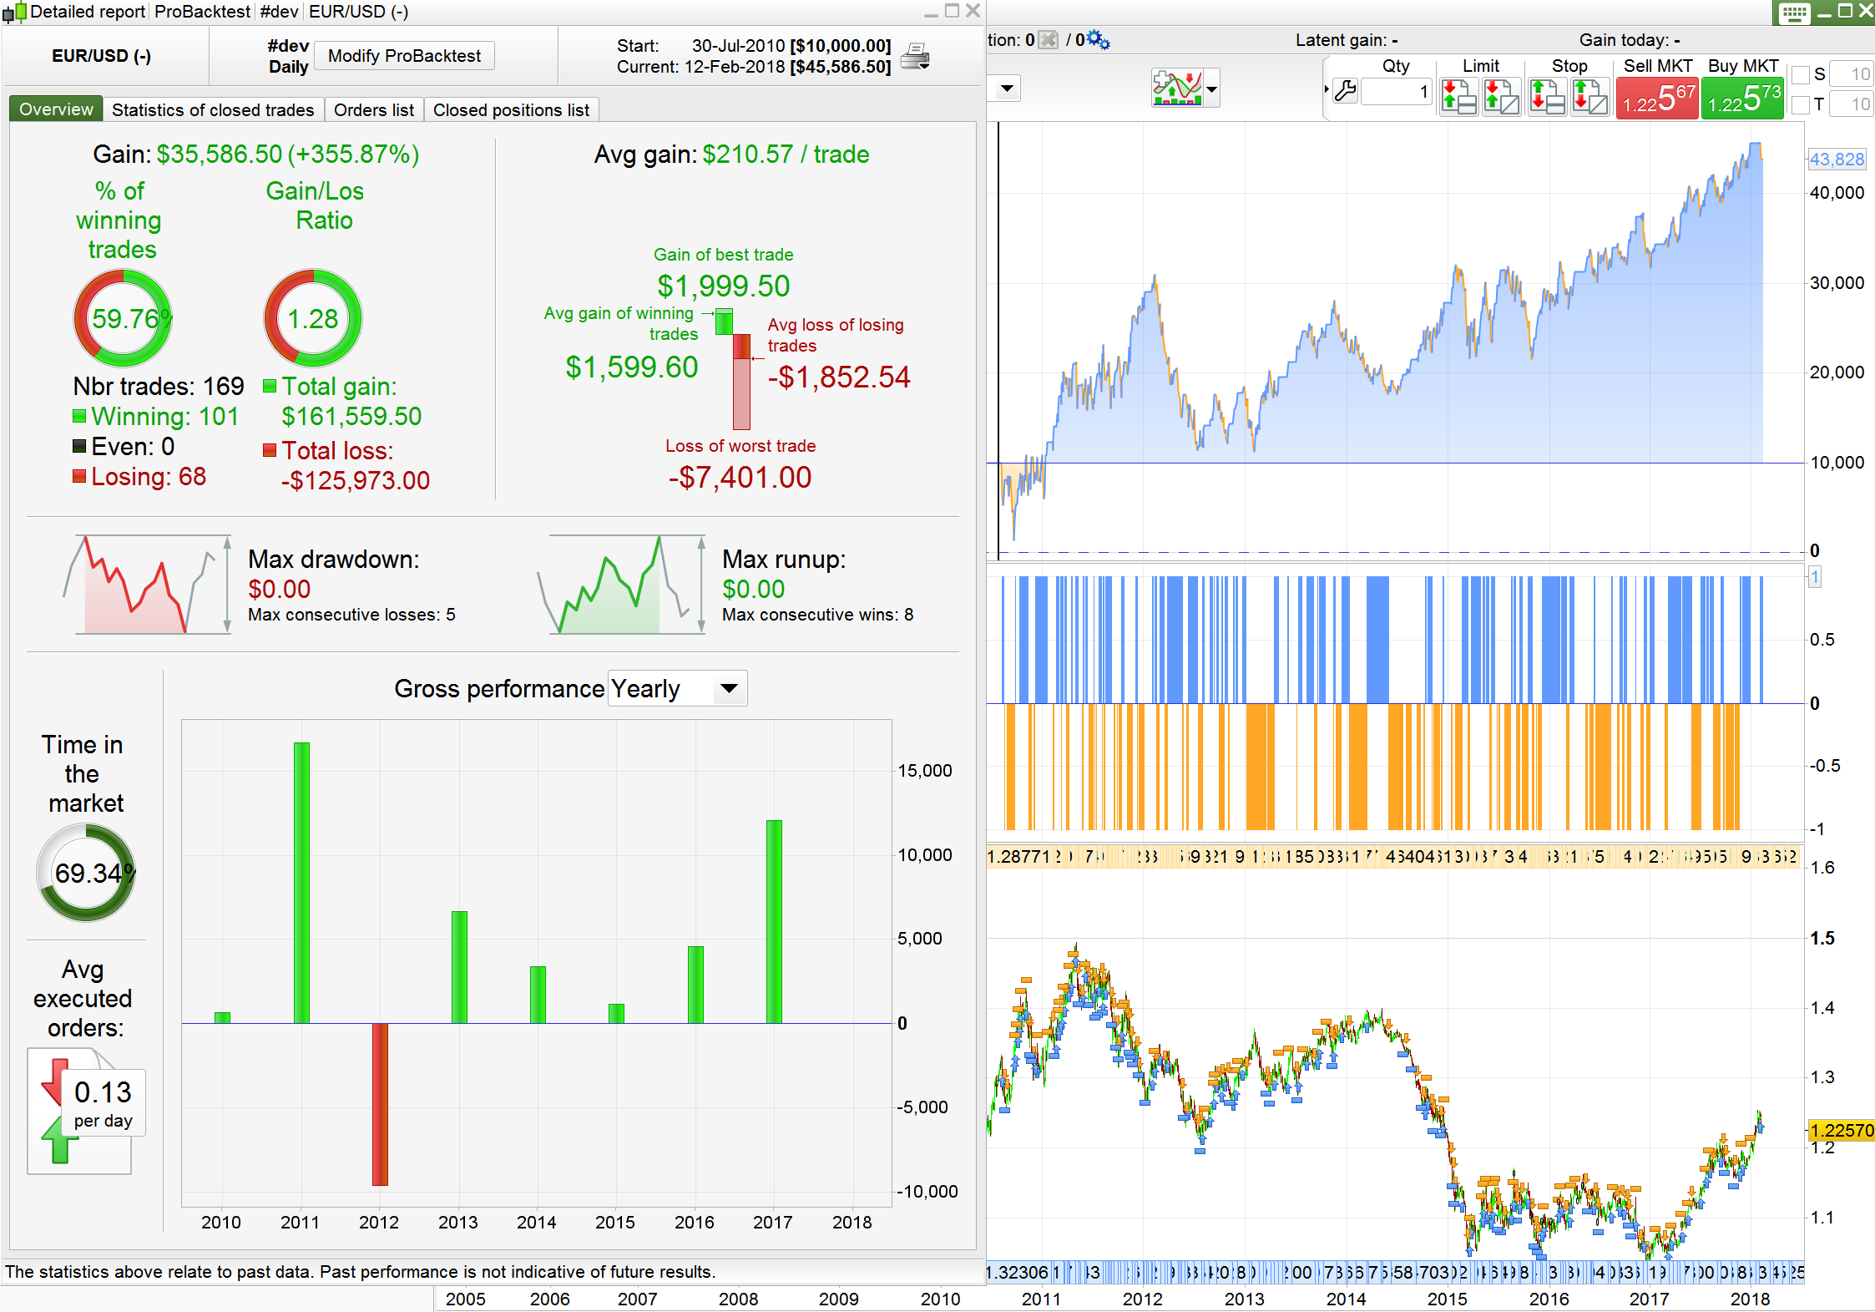Click the Total loss -$125,973.00 value
This screenshot has width=1875, height=1312.
pyautogui.click(x=355, y=480)
